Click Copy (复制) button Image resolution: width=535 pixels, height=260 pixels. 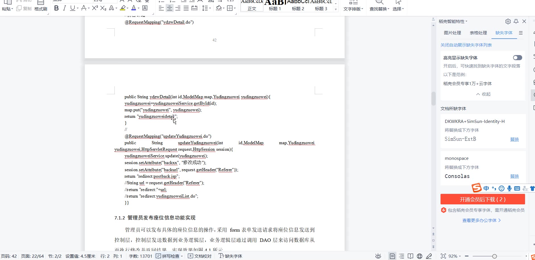(24, 9)
